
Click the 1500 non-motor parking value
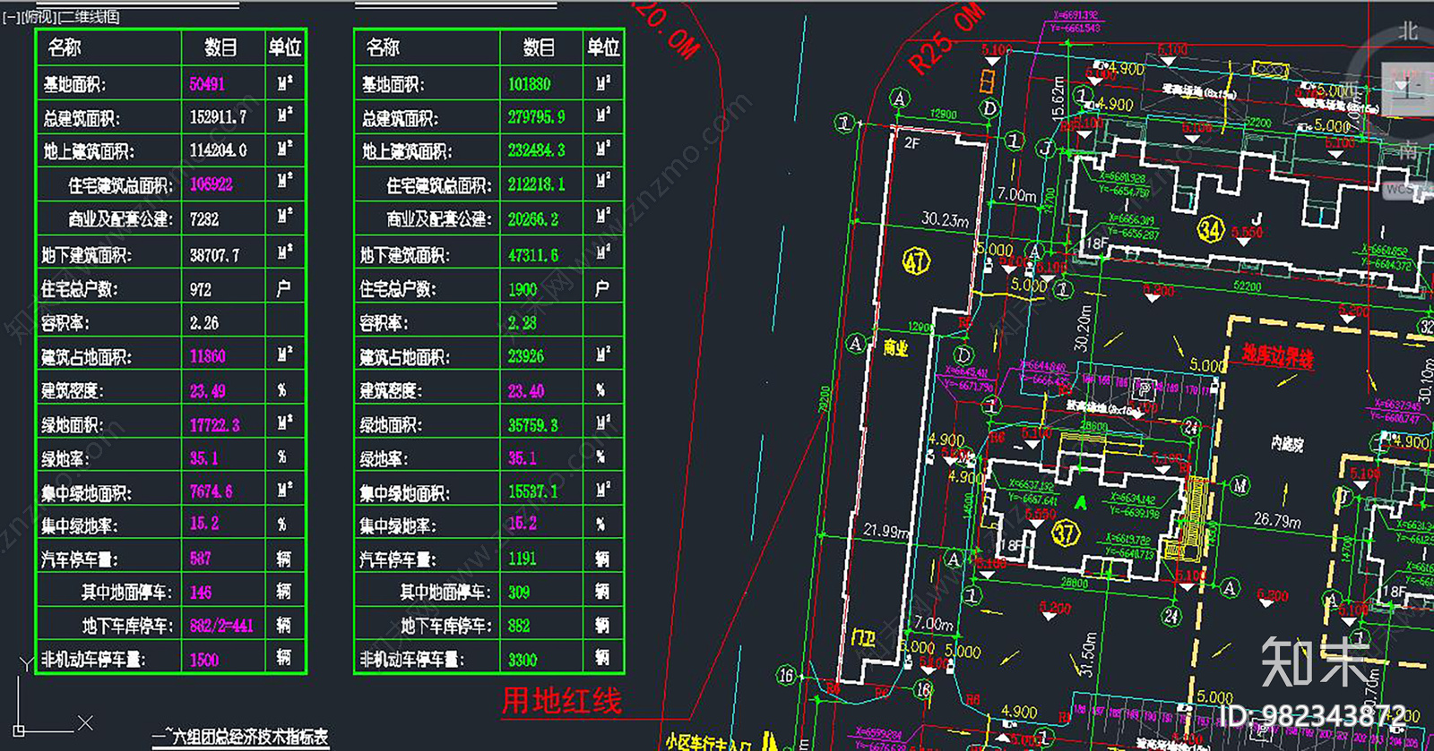point(204,660)
